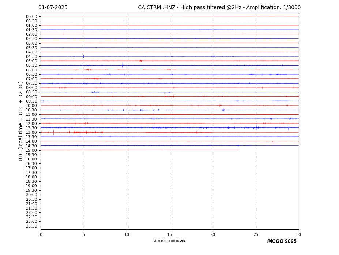Click the 00:00 time row label

(31, 17)
